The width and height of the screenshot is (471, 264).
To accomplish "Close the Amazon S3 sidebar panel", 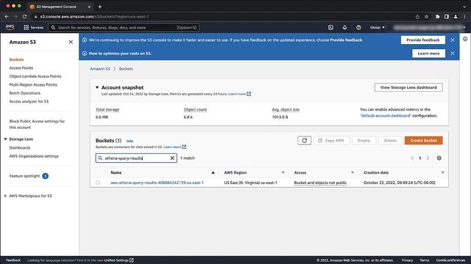I will 71,43.
